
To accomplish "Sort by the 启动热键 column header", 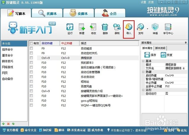I will (50, 43).
